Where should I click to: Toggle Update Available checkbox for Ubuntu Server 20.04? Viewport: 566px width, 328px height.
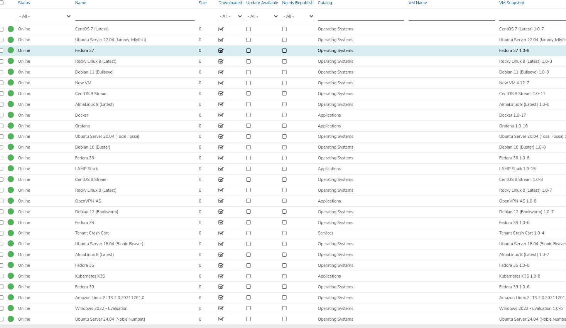248,136
